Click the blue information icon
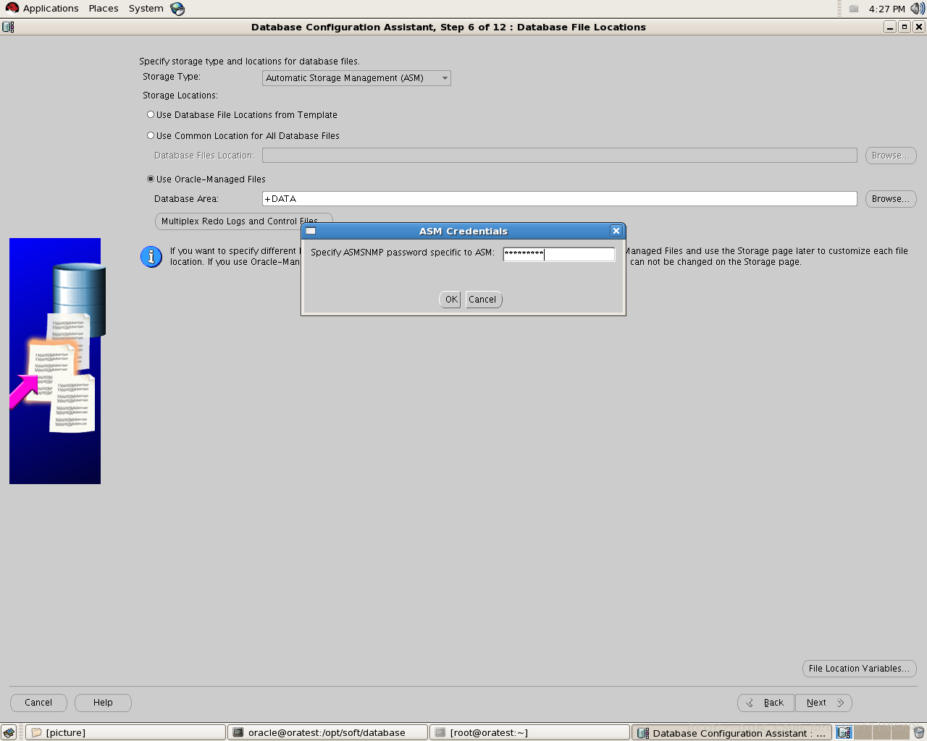The width and height of the screenshot is (927, 741). click(x=151, y=257)
